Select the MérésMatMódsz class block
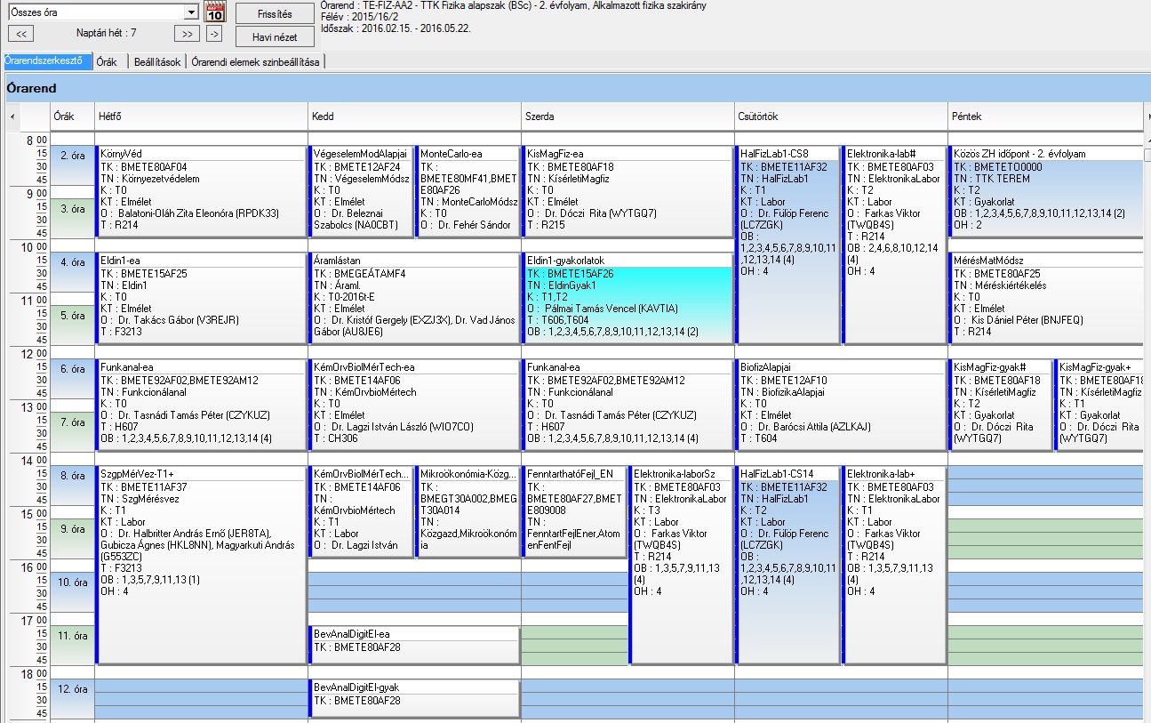The height and width of the screenshot is (723, 1151). click(1045, 298)
